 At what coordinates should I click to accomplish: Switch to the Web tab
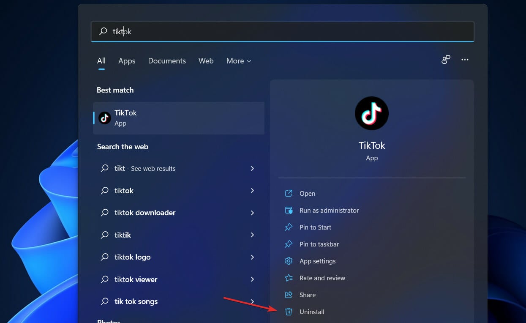click(206, 61)
